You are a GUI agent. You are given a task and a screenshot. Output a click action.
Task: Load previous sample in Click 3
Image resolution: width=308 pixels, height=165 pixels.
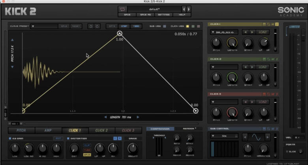(x=245, y=102)
